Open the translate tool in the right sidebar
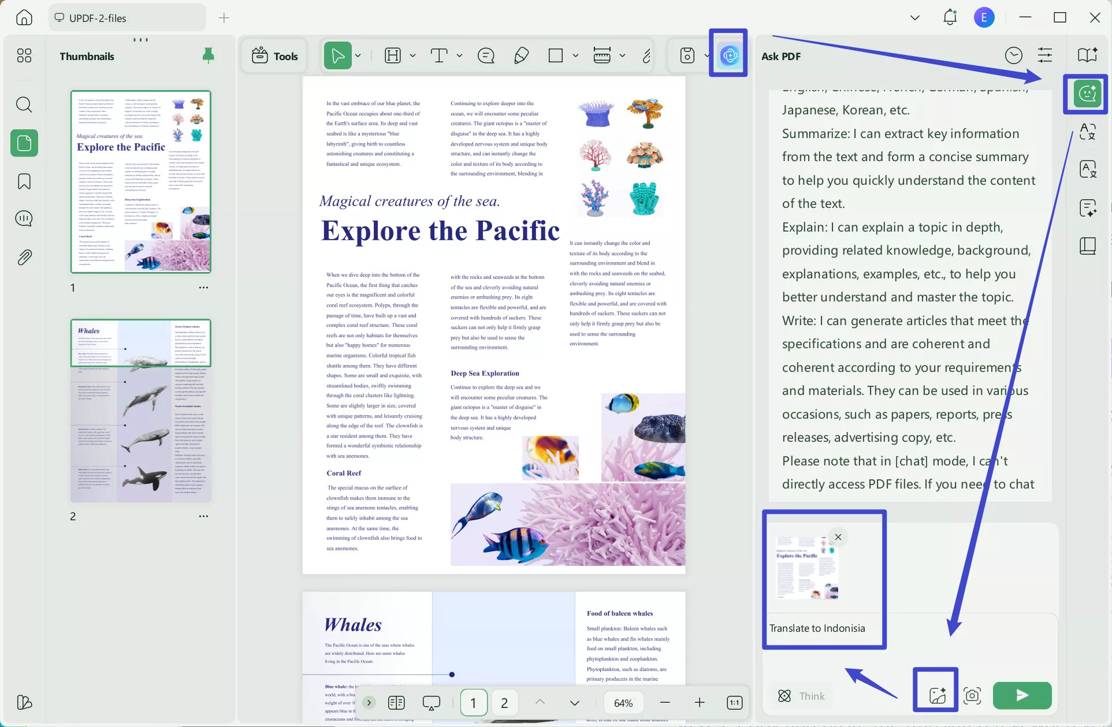 pyautogui.click(x=1088, y=169)
